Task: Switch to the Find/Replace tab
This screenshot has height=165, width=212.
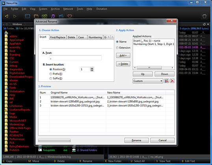Action: (x=58, y=37)
